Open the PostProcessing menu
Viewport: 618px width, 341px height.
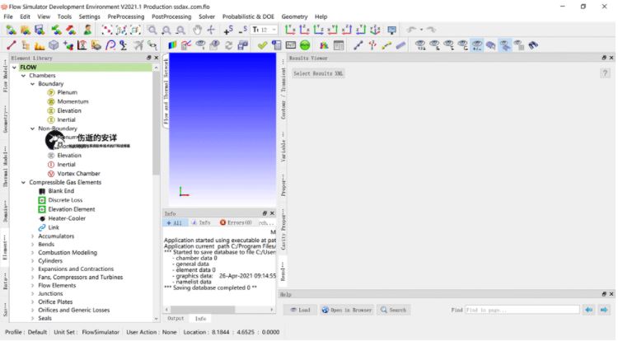(x=171, y=16)
